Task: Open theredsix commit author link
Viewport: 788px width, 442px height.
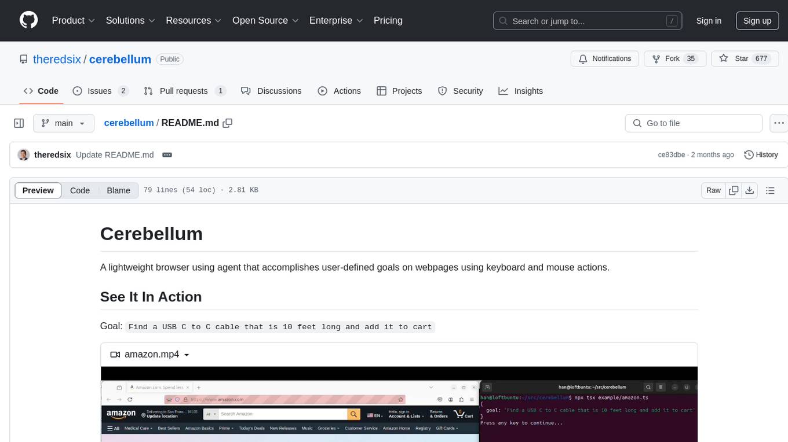Action: tap(53, 155)
